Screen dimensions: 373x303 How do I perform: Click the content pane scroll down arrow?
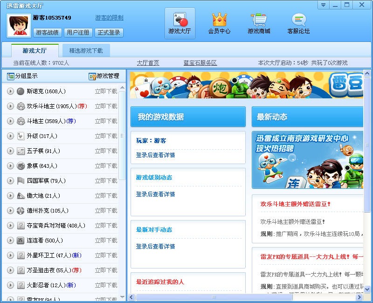[367, 289]
